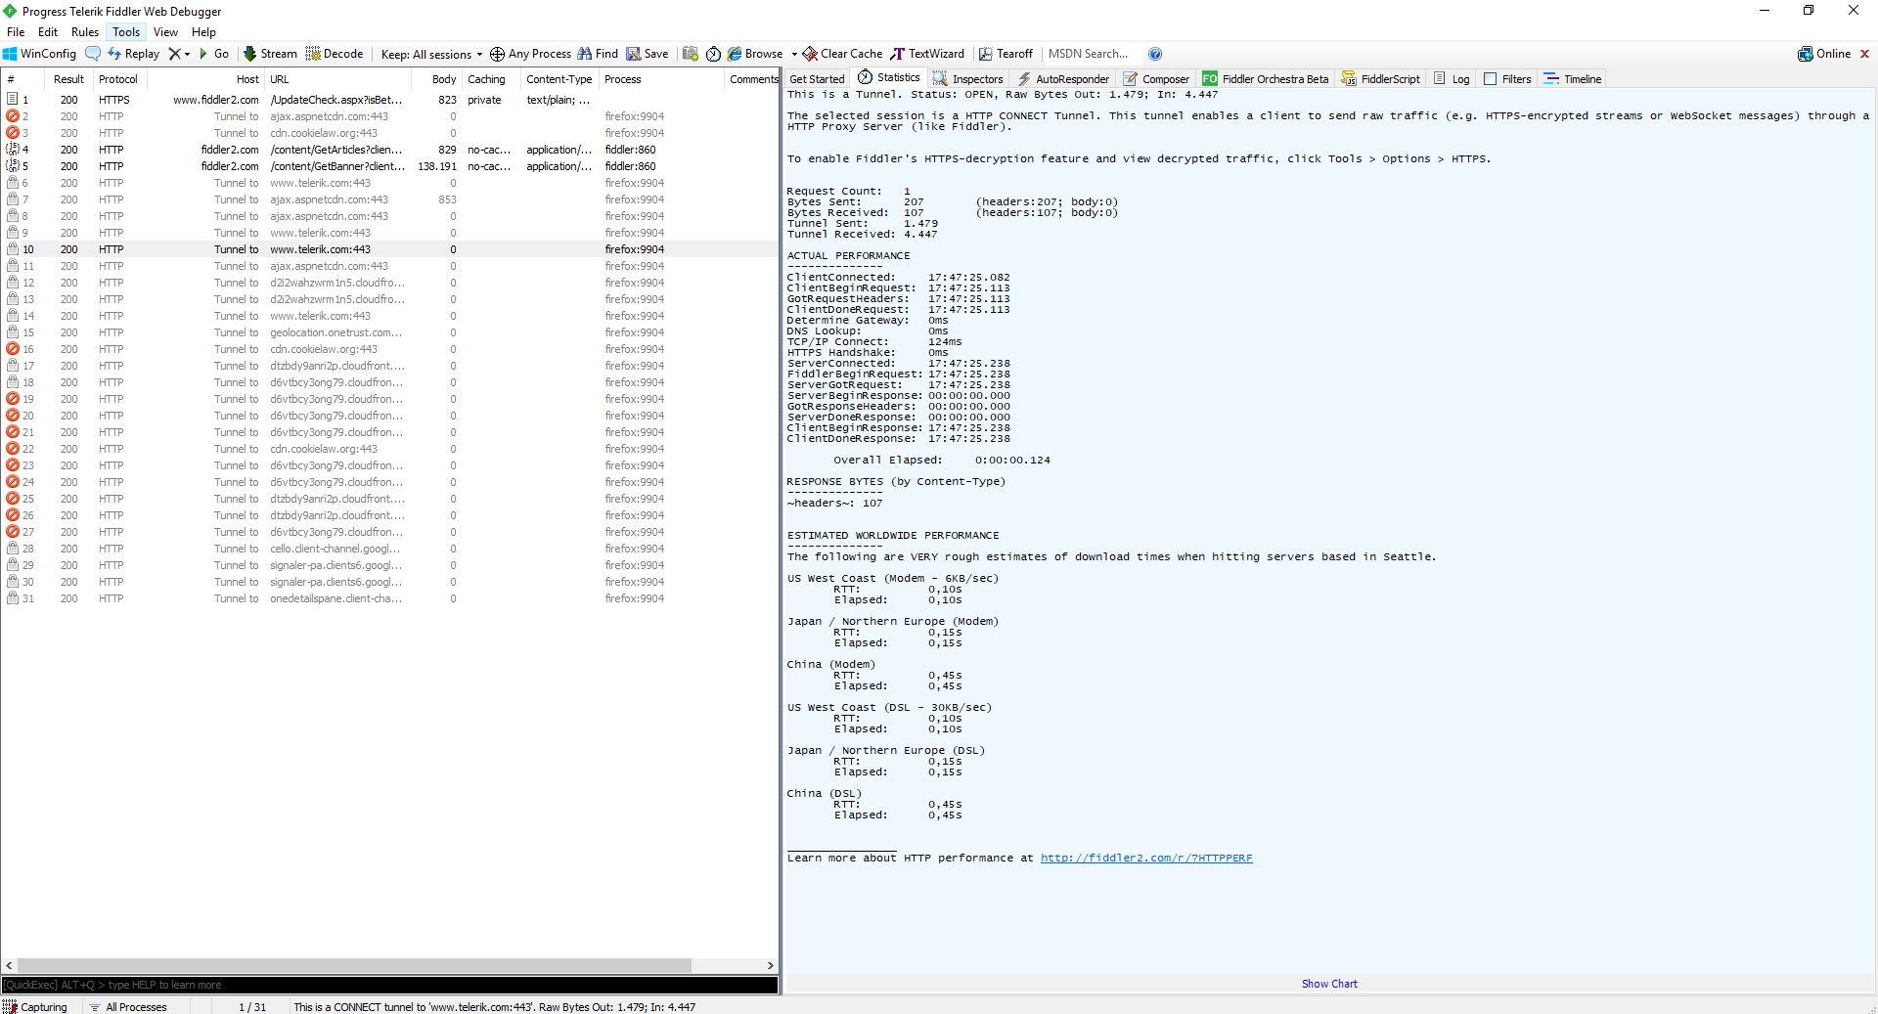
Task: Open the Rules menu
Action: click(x=85, y=32)
